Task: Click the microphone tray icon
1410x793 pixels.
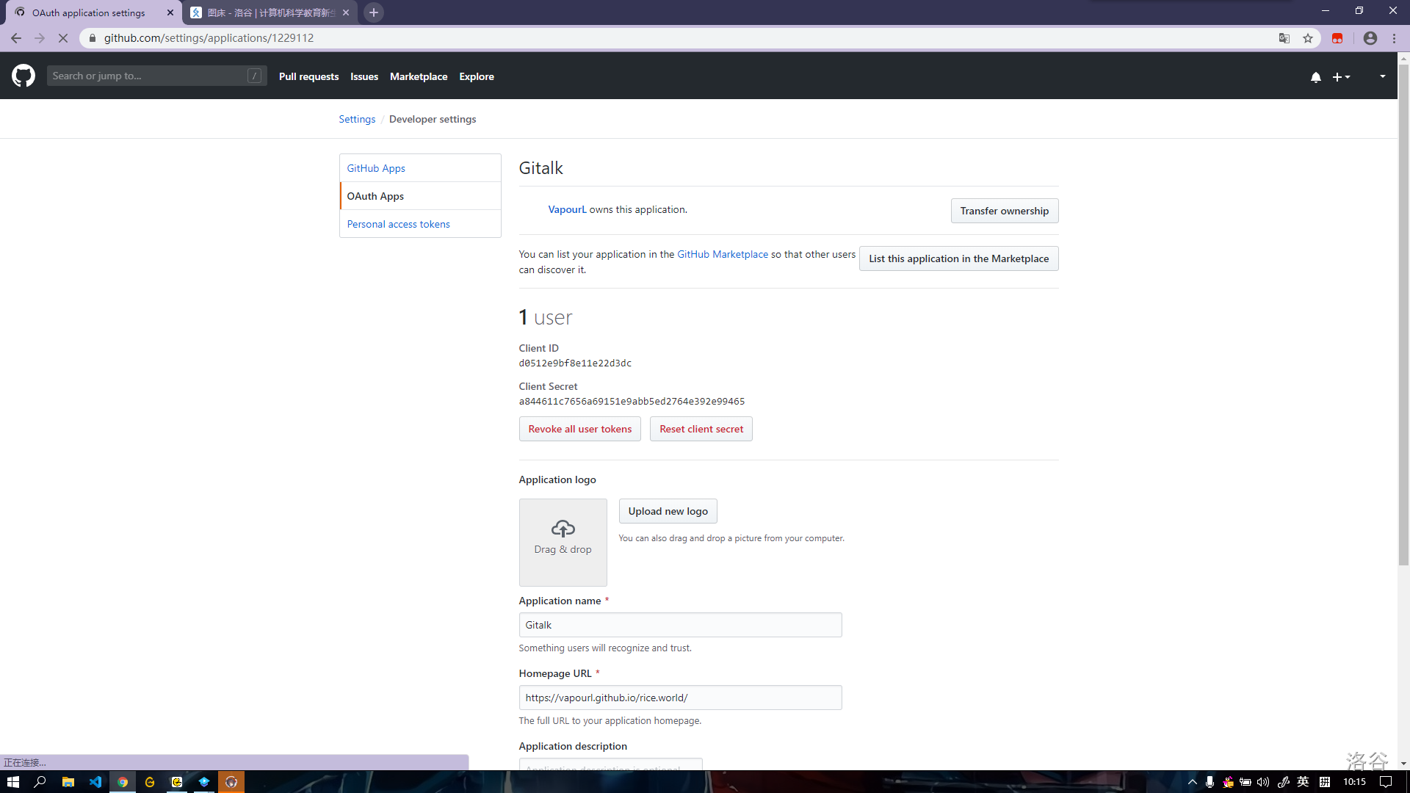Action: click(x=1210, y=782)
